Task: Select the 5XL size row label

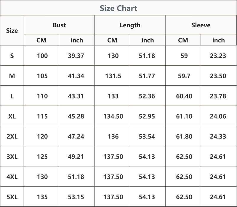Action: (x=12, y=197)
